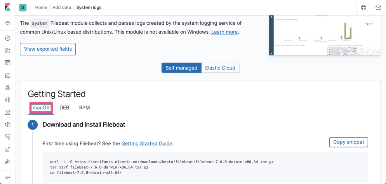
Task: Click the System logs breadcrumb text
Action: pyautogui.click(x=89, y=8)
